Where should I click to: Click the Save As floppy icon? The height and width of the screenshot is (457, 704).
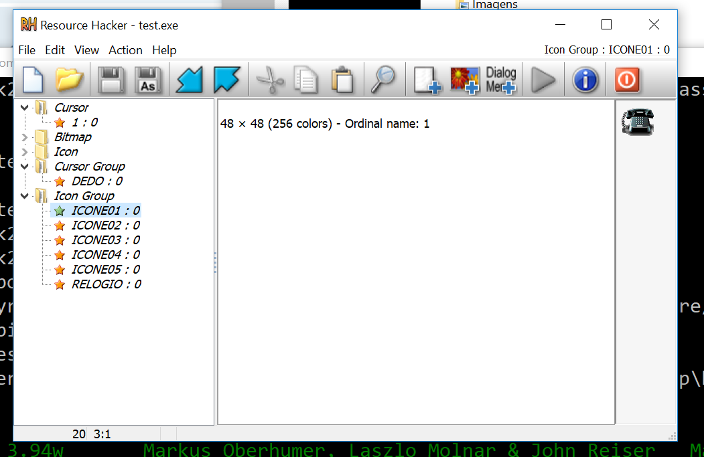pos(148,80)
